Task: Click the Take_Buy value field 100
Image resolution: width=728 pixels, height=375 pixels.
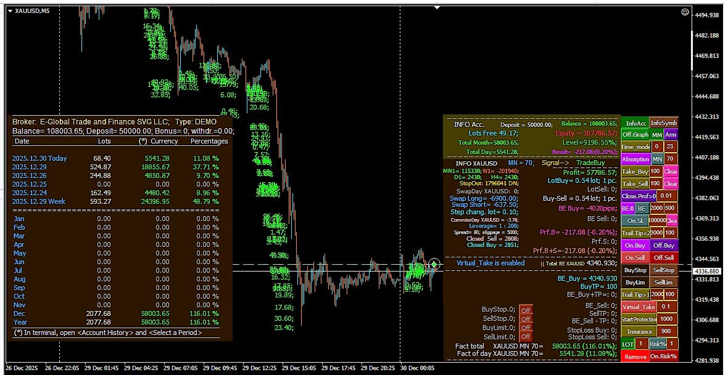Action: point(656,171)
